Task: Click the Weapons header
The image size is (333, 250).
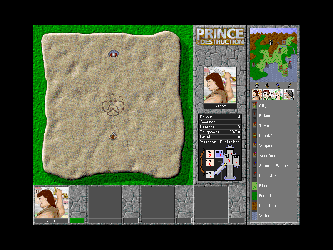Action: (x=208, y=142)
